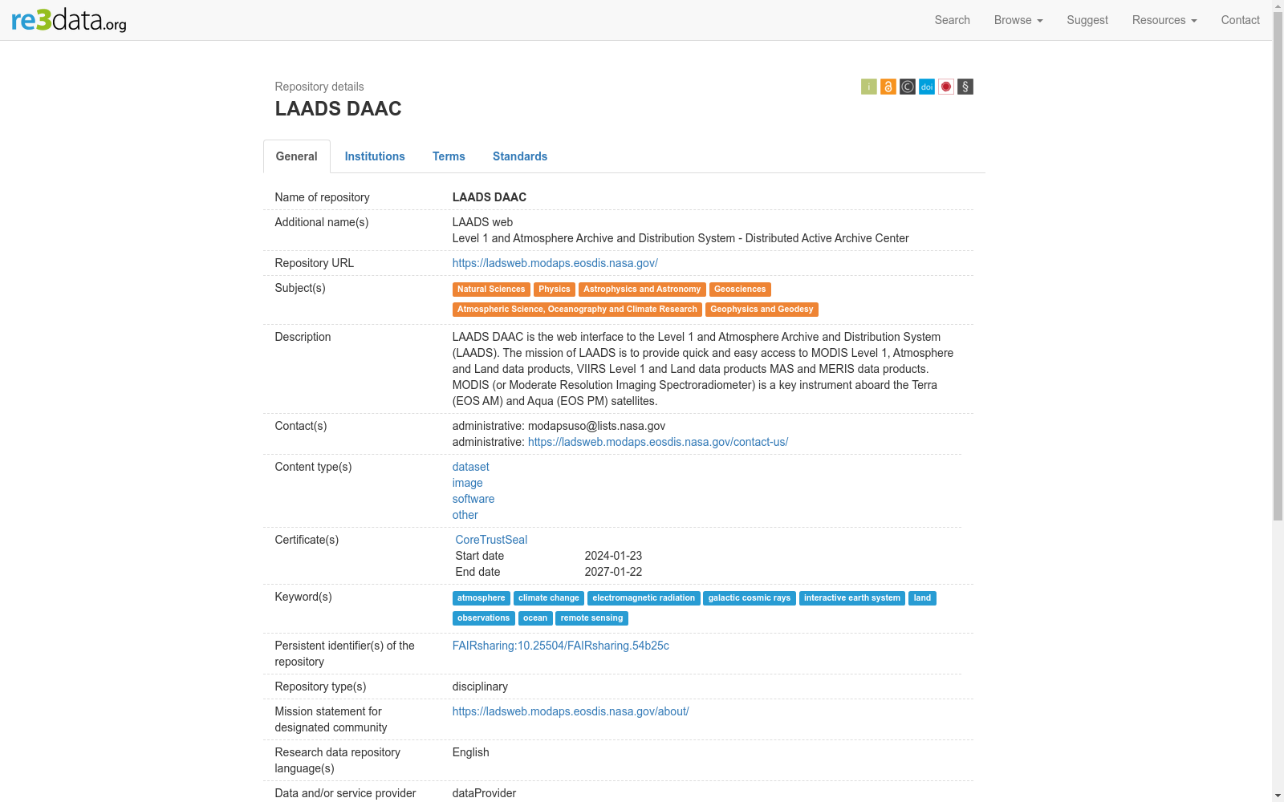The image size is (1284, 802).
Task: Expand the Resources dropdown menu
Action: (1164, 20)
